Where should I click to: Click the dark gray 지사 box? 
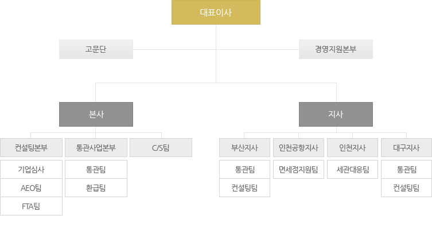(x=336, y=114)
